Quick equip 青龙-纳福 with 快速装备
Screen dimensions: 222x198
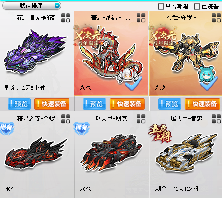[127, 104]
